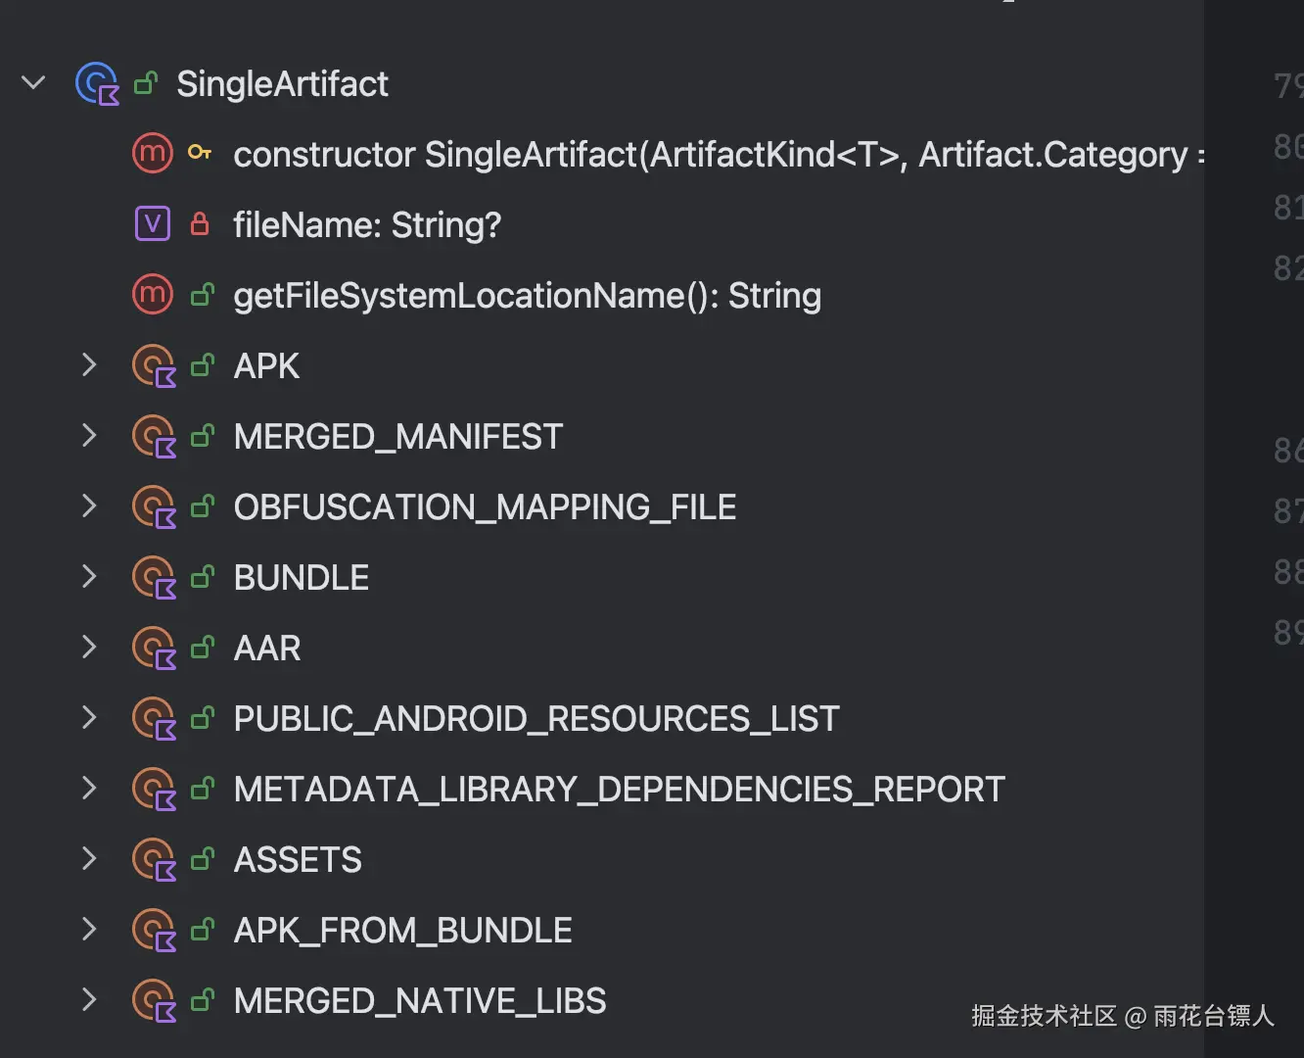Expand the MERGED_MANIFEST node
The width and height of the screenshot is (1304, 1058).
click(x=89, y=436)
